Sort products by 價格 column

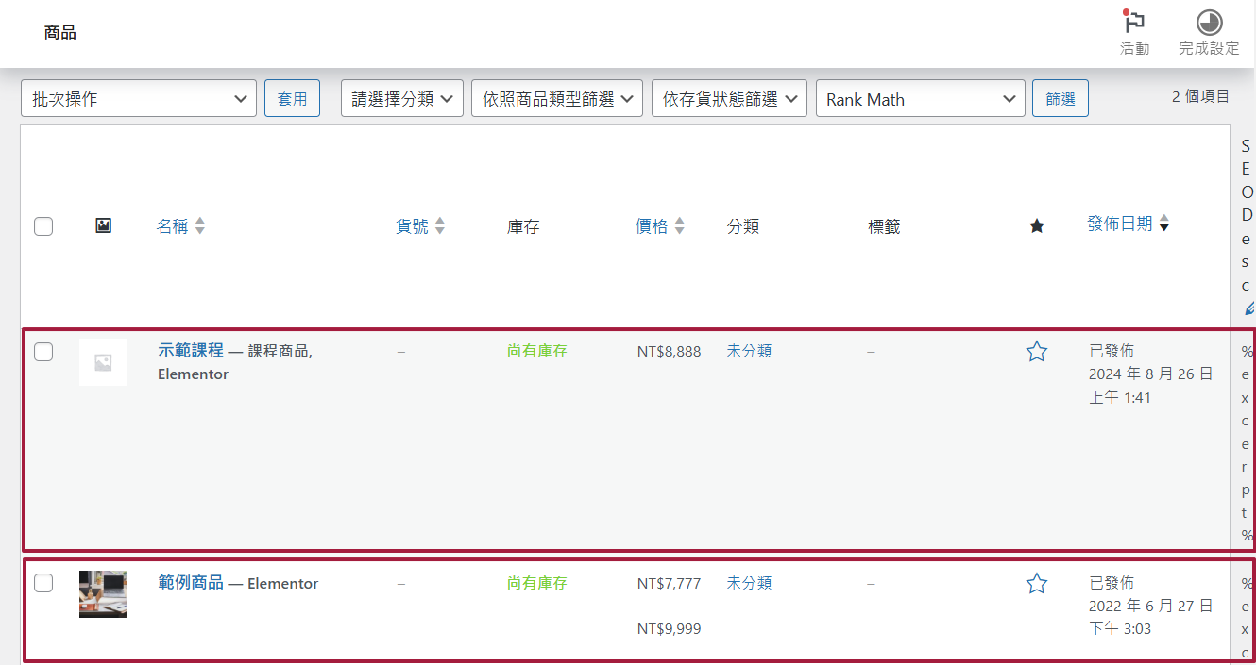tap(652, 226)
